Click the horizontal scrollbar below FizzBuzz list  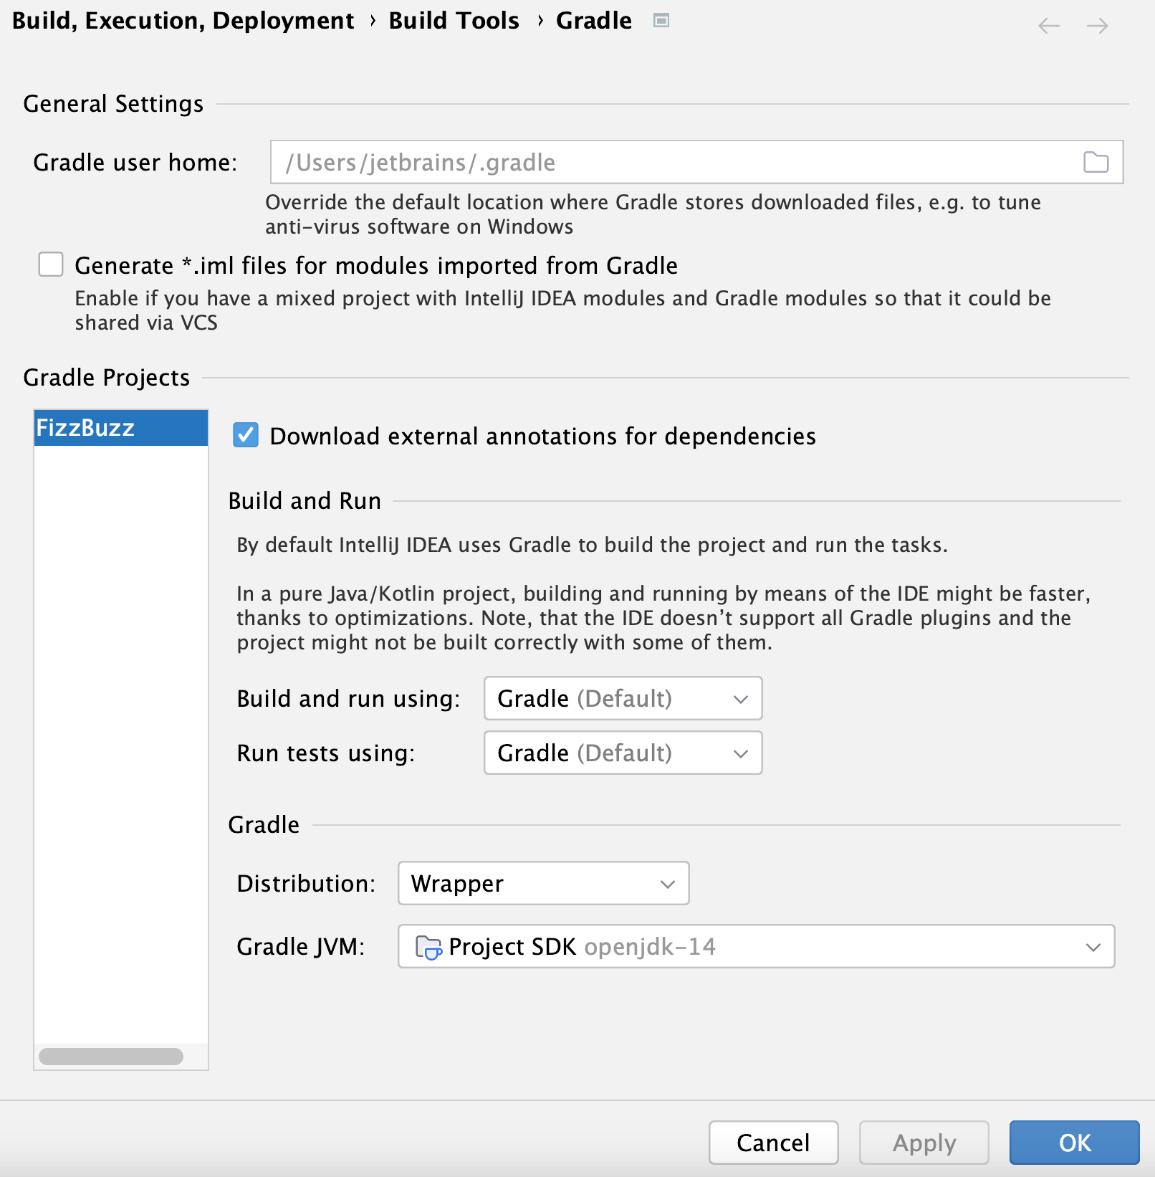[x=111, y=1056]
